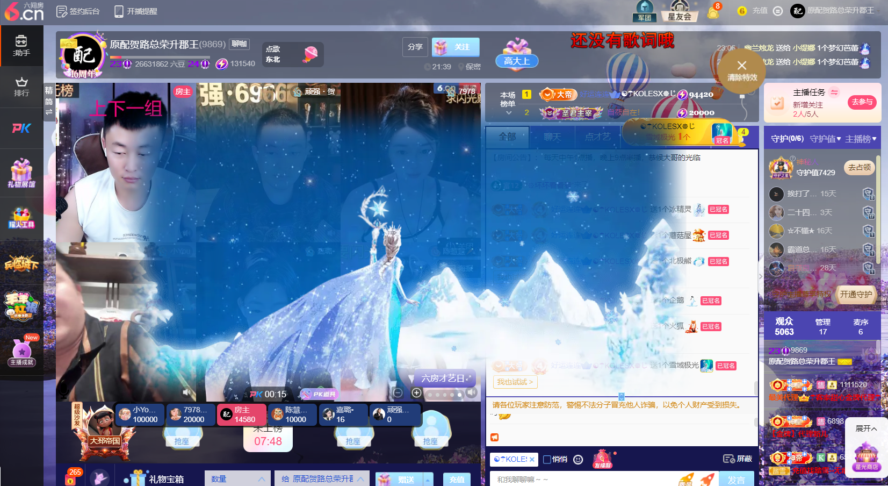Click the 充值 coin icon in header
Image resolution: width=888 pixels, height=486 pixels.
(742, 11)
